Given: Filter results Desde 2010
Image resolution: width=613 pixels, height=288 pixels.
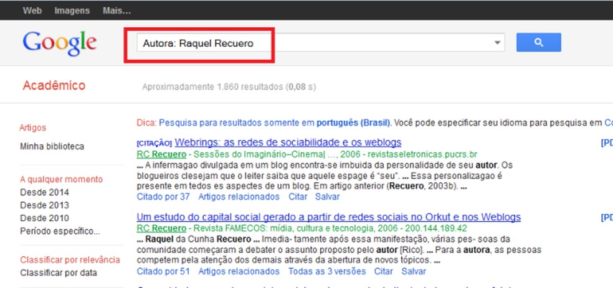Looking at the screenshot, I should pos(45,218).
